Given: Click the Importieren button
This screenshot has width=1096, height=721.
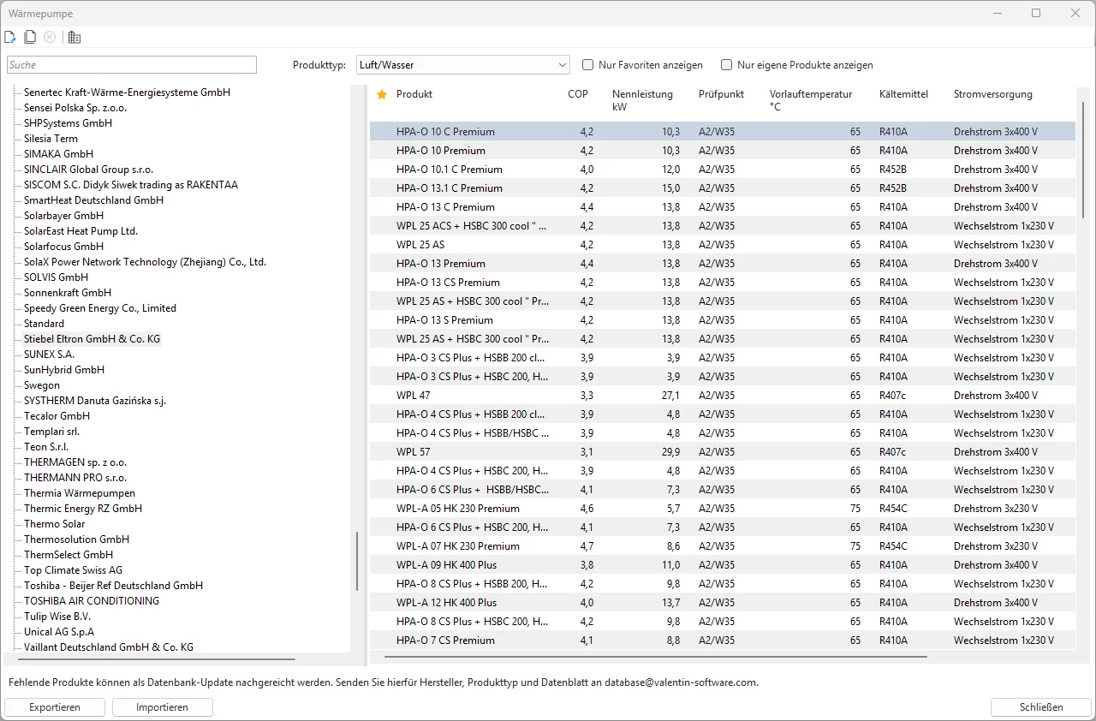Looking at the screenshot, I should [162, 706].
